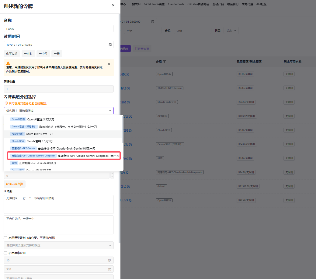Screen dimensions: 316x279
Task: Set expiry to 一个月
Action: tap(43, 54)
